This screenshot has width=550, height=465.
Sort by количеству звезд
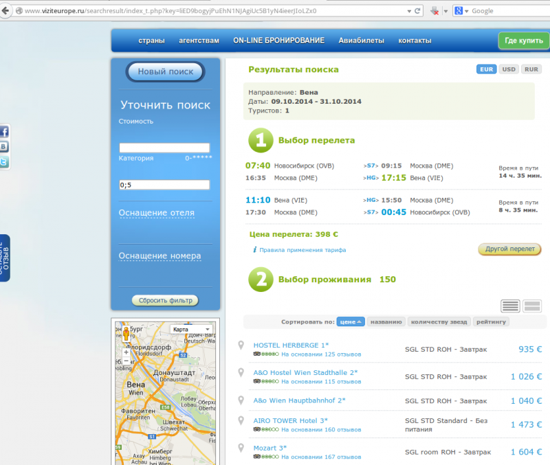(439, 321)
